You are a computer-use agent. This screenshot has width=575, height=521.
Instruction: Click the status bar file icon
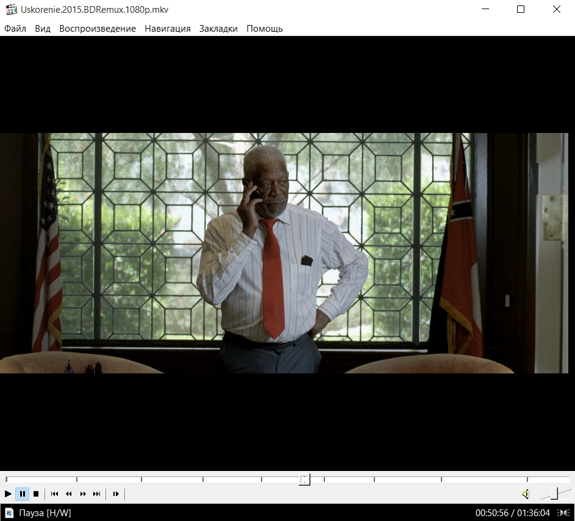point(9,512)
